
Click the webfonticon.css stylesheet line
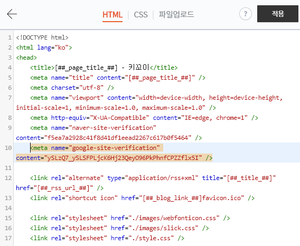coord(130,218)
